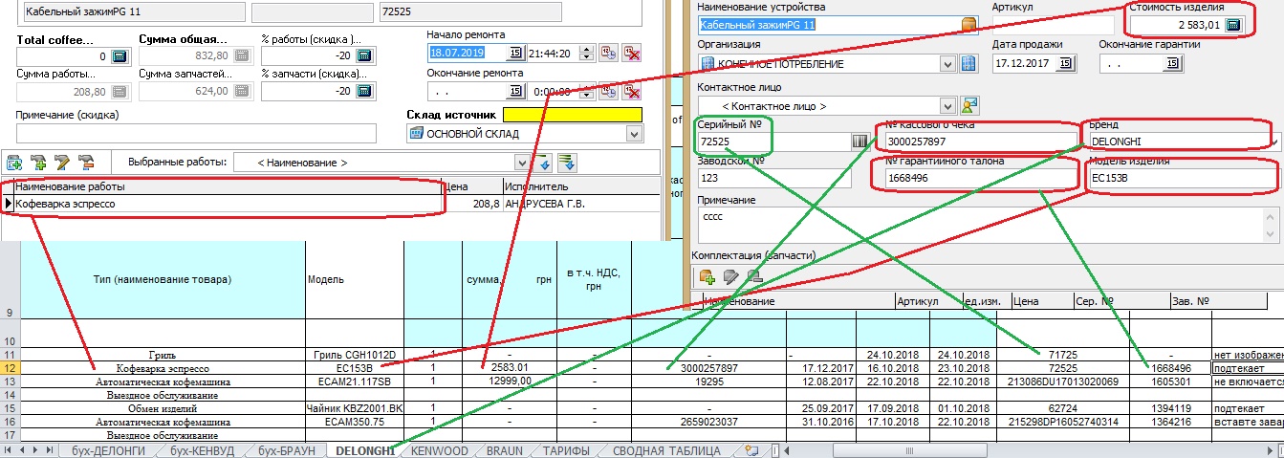Expand the ОСНОВНОЙ СКЛАД warehouse dropdown
Screen dimensions: 1284x458
click(633, 135)
